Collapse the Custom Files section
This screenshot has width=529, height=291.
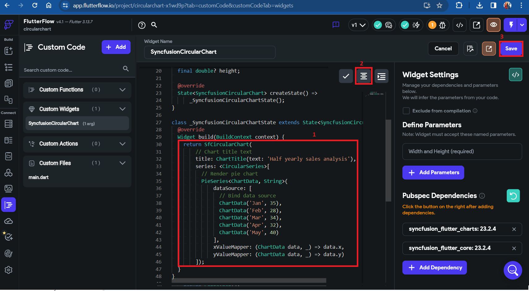pyautogui.click(x=122, y=163)
